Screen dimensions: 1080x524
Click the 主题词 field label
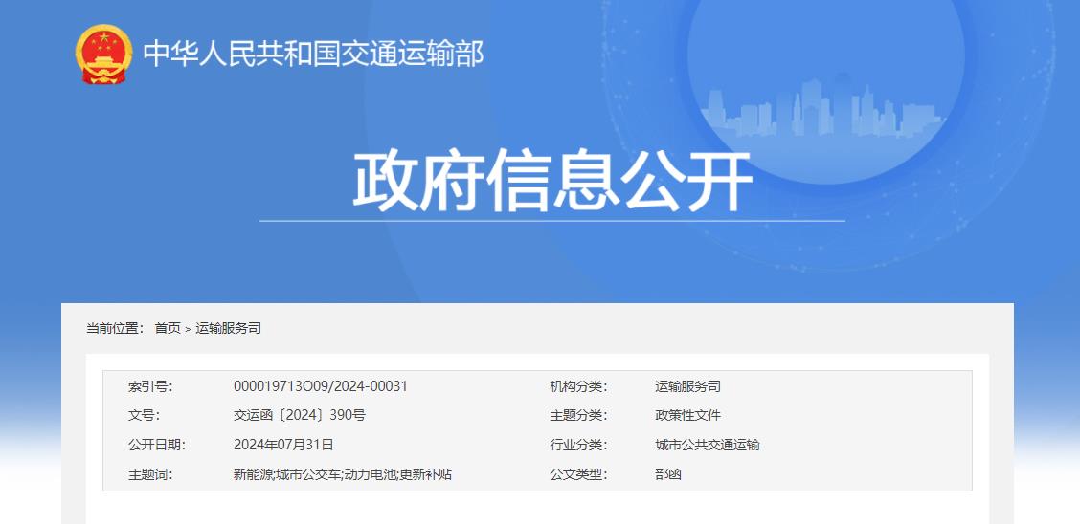(x=149, y=474)
